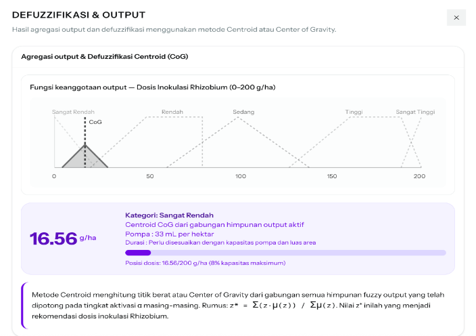Close the Defuzzifikasi & Output dialog
This screenshot has width=476, height=336.
pos(456,18)
